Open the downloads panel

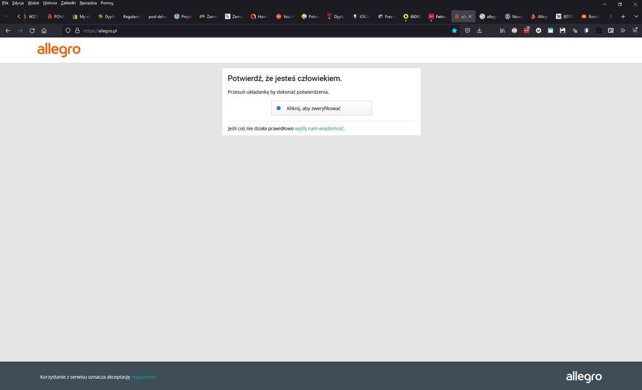479,31
